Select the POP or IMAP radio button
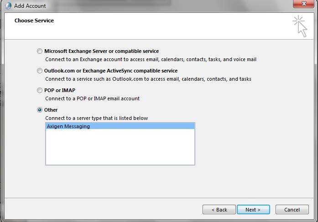318x222 pixels. coord(40,90)
